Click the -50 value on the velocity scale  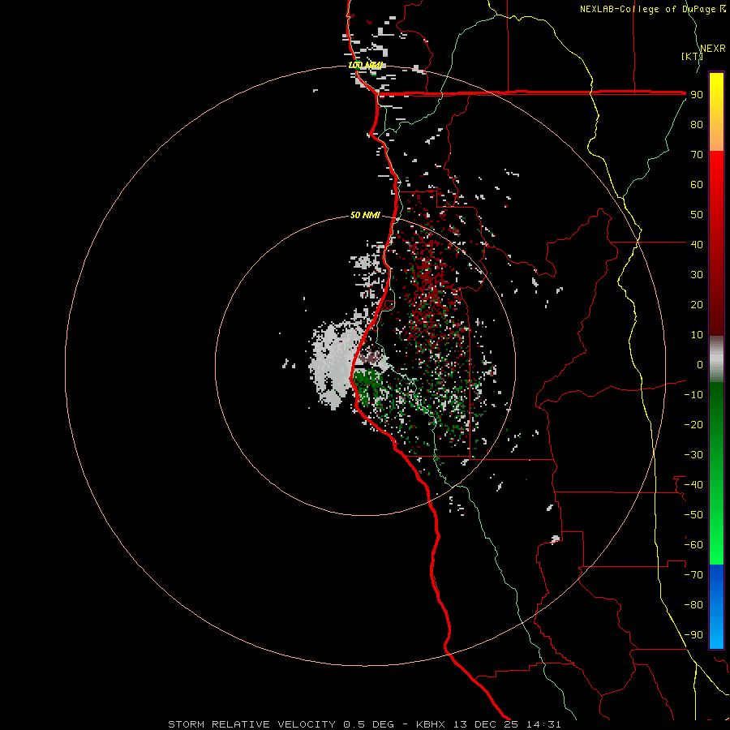tap(693, 515)
